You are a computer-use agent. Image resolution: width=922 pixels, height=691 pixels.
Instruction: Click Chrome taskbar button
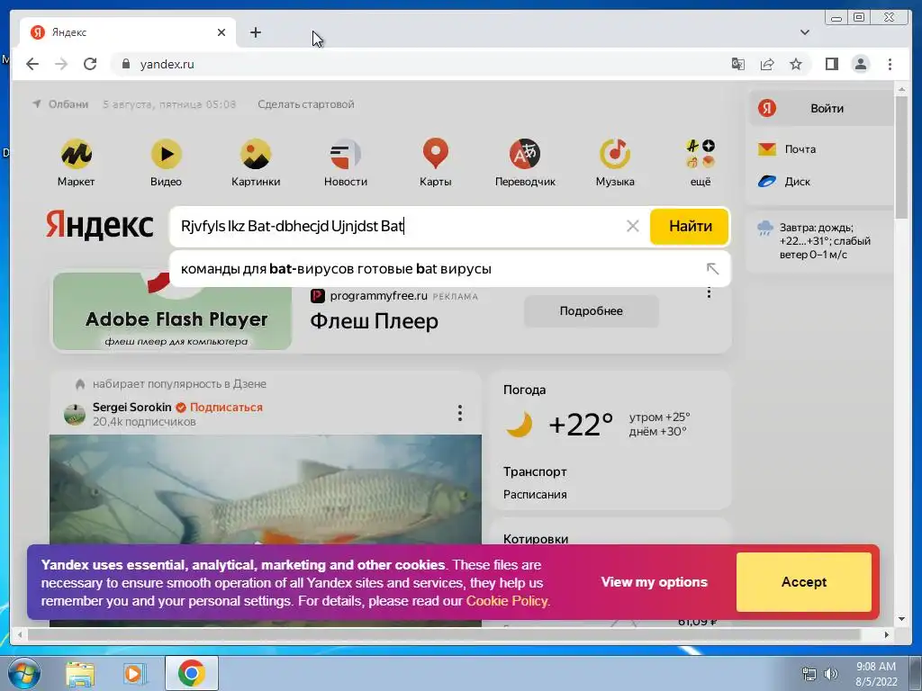pos(191,673)
